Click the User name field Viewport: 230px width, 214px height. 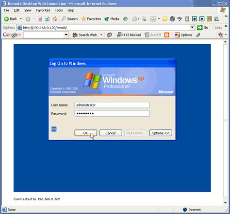[112, 105]
